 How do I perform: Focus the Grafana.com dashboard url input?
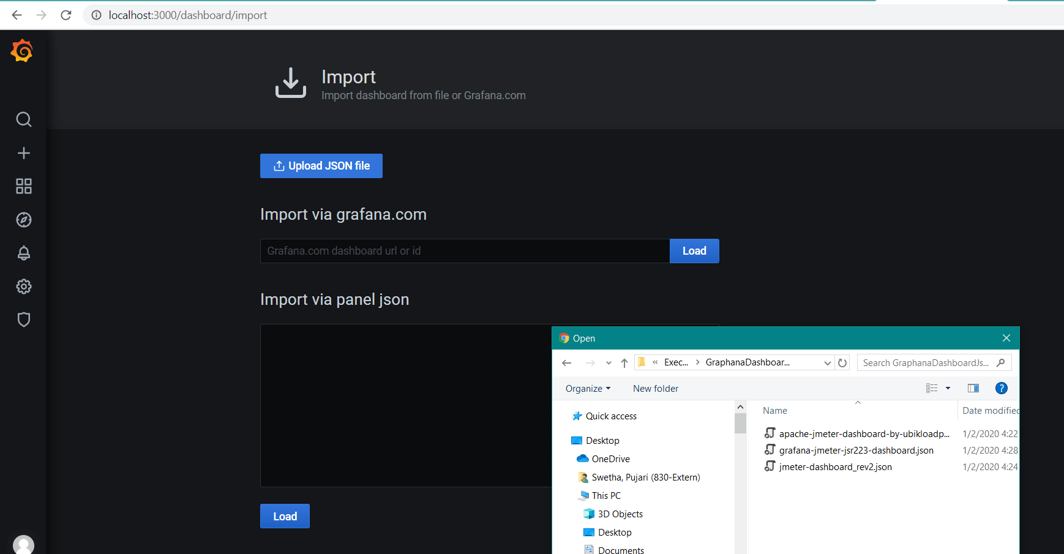pos(464,251)
